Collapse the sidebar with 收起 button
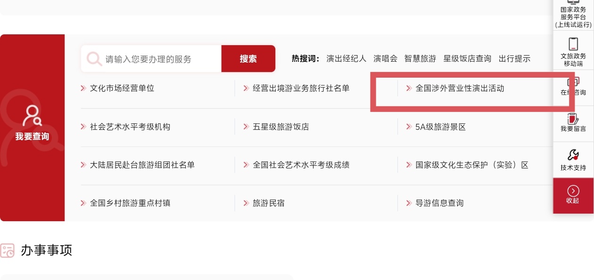 click(x=573, y=195)
